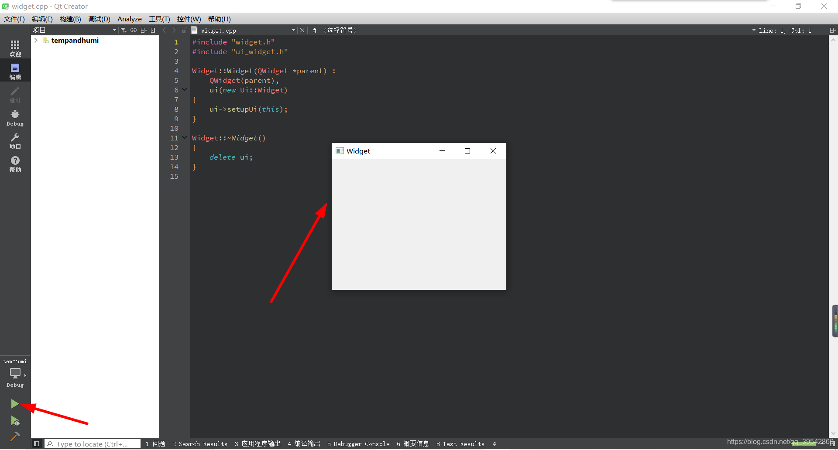The height and width of the screenshot is (450, 838).
Task: Open the Help (帮助) menu
Action: [x=219, y=19]
